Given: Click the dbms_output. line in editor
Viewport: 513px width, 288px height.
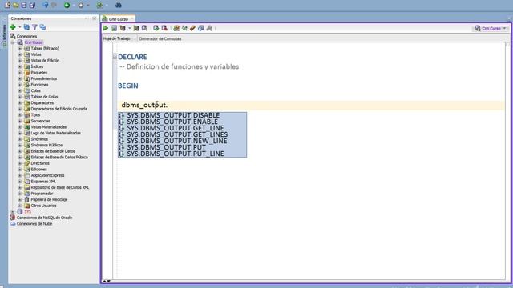Looking at the screenshot, I should [311, 105].
